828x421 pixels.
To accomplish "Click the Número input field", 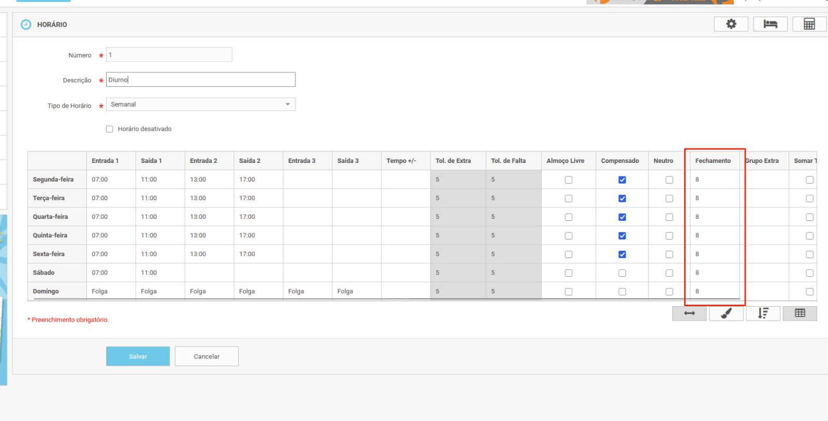I will 169,55.
